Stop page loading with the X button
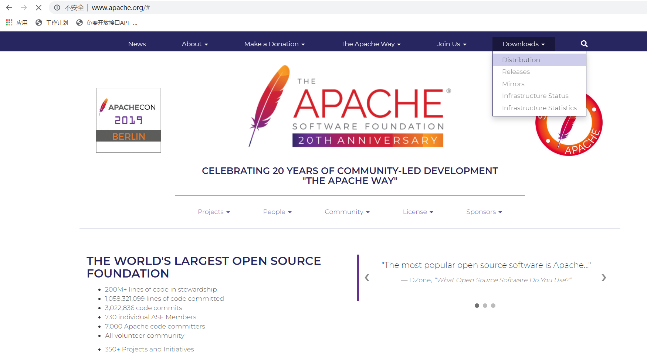 [x=38, y=7]
